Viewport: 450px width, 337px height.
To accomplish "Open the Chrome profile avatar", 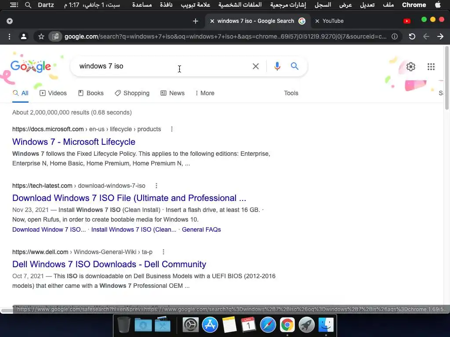I will point(24,36).
